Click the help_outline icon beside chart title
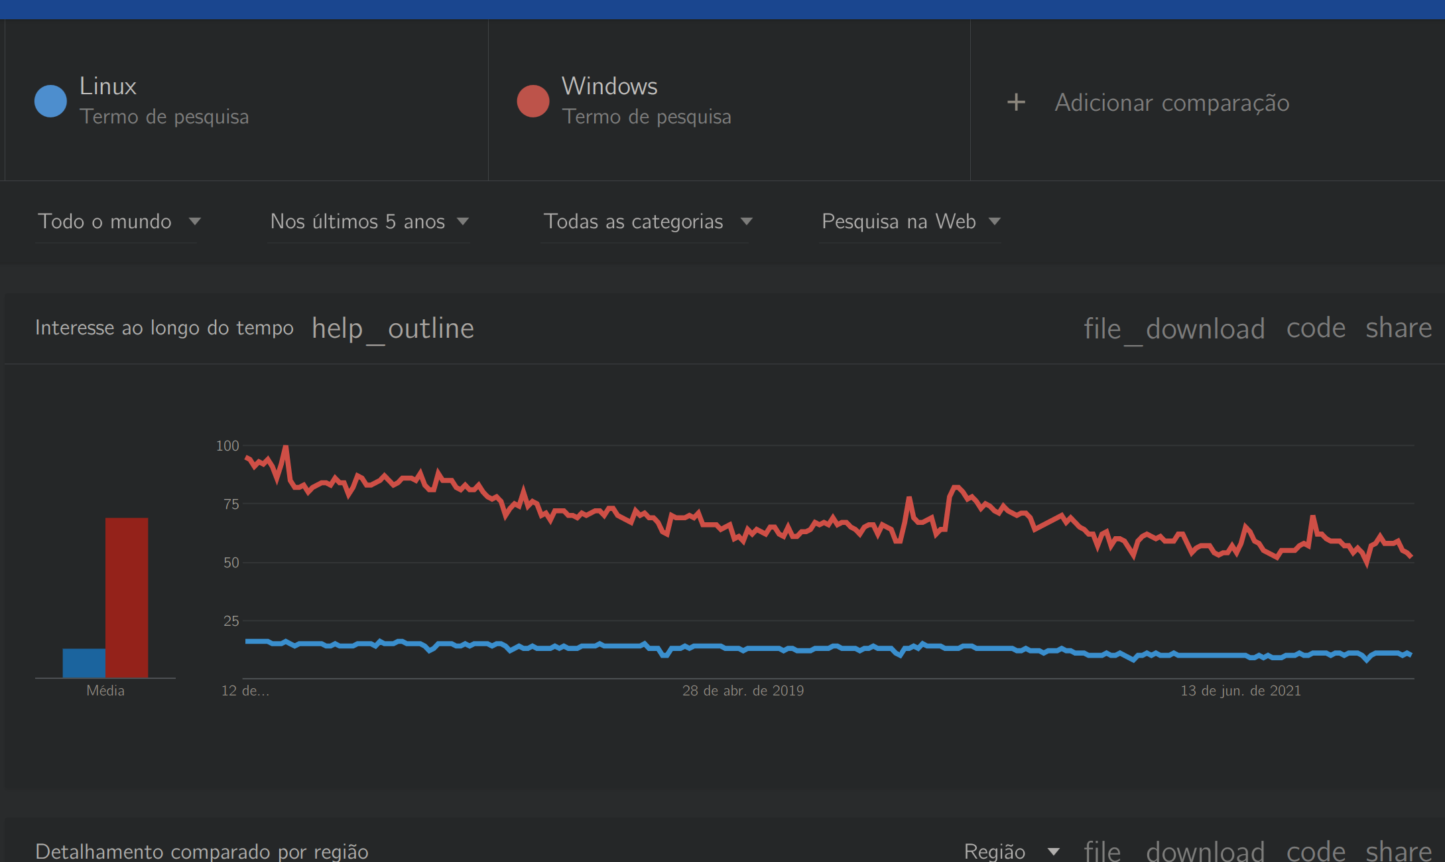Viewport: 1445px width, 862px height. pyautogui.click(x=393, y=328)
